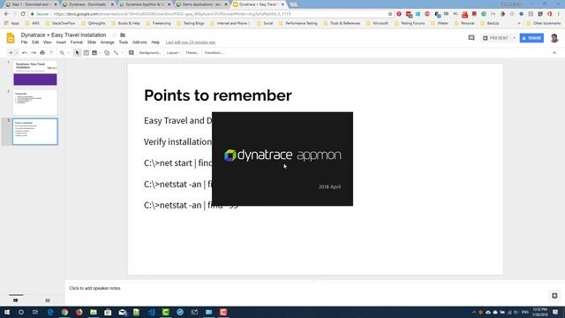The height and width of the screenshot is (318, 565).
Task: Insert a shape from toolbar
Action: (107, 53)
